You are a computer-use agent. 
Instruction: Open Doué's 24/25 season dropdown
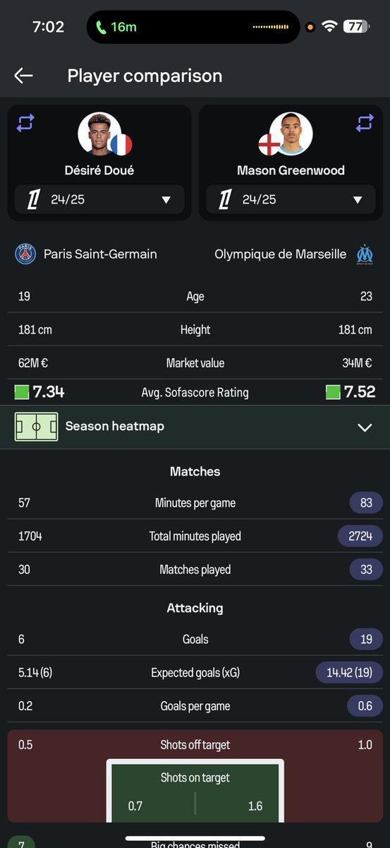tap(99, 199)
